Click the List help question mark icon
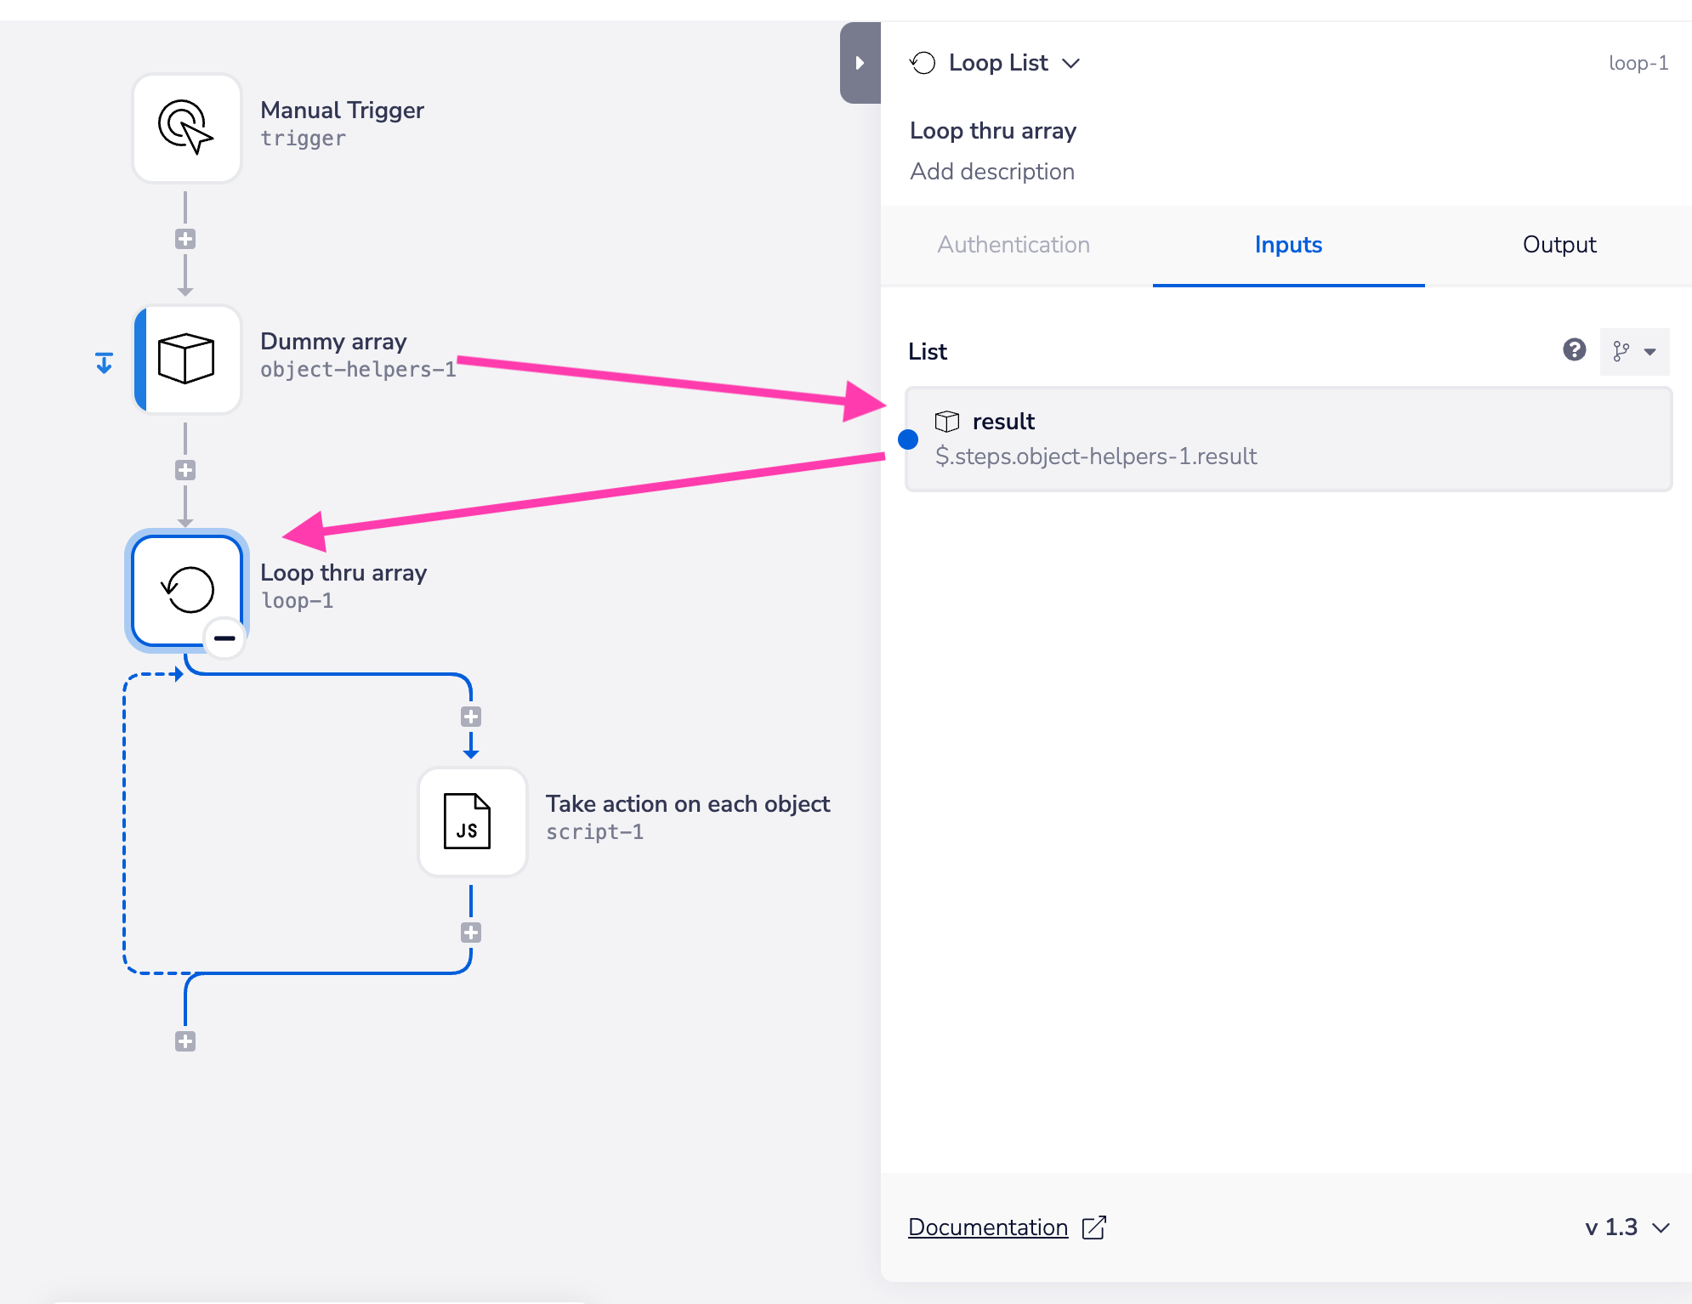Viewport: 1692px width, 1304px height. pos(1574,350)
